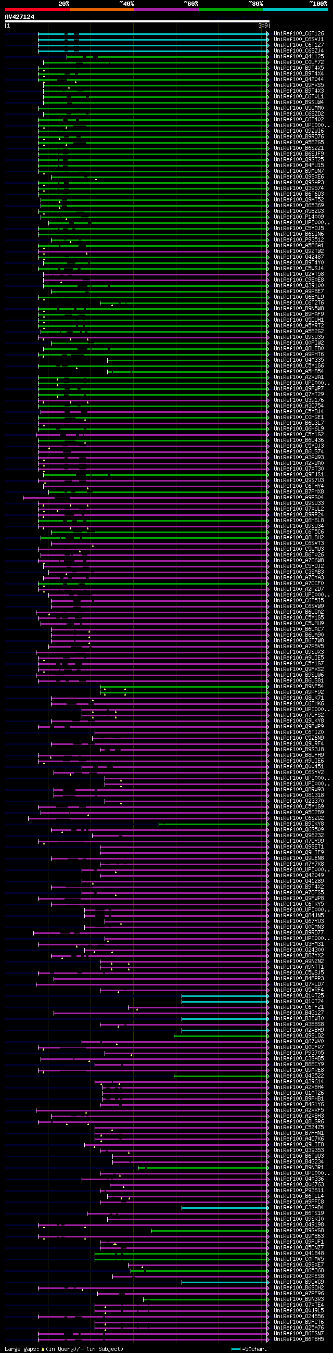
Task: Select the UniRef100_Q06763 label
Action: pos(299,1184)
